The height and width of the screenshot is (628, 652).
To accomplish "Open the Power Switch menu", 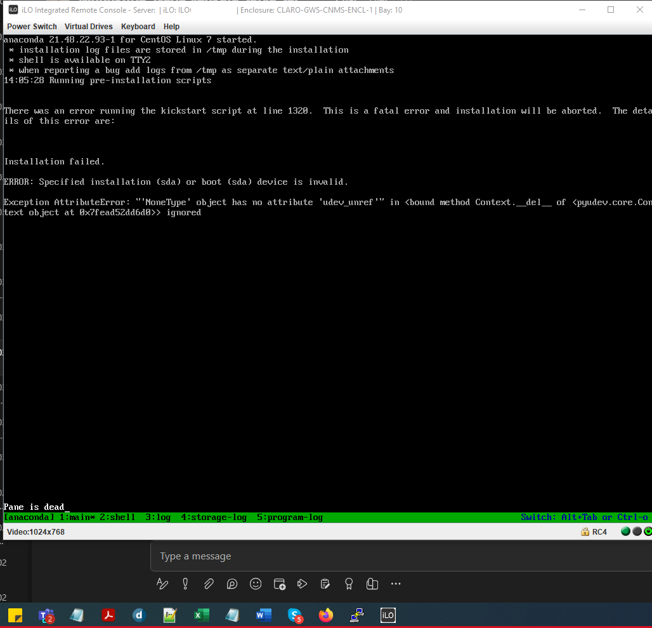I will click(x=32, y=27).
